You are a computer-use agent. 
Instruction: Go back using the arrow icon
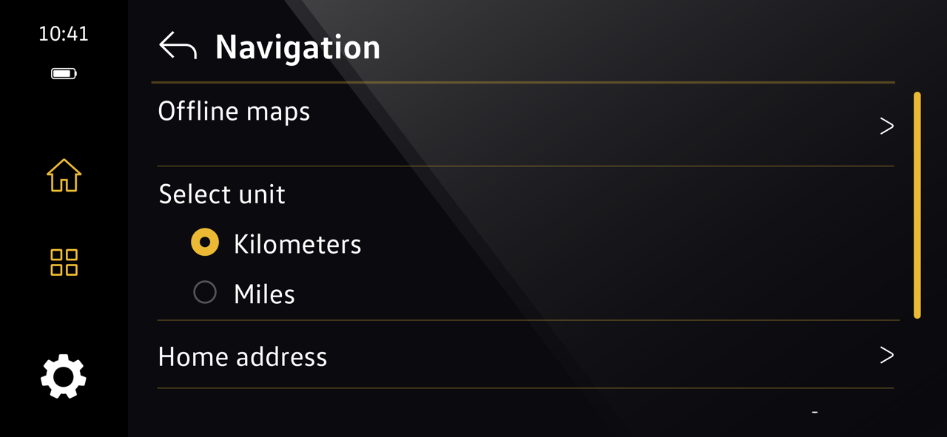[178, 46]
